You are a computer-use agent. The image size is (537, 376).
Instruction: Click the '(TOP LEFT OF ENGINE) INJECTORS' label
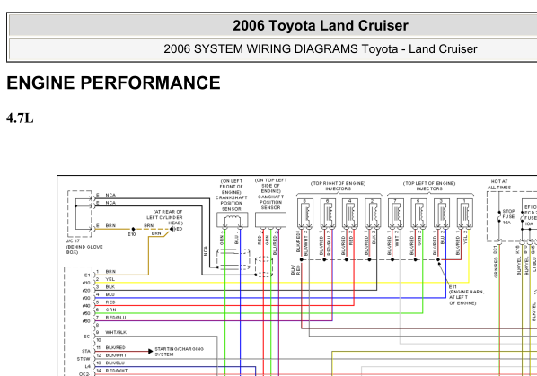pyautogui.click(x=429, y=186)
